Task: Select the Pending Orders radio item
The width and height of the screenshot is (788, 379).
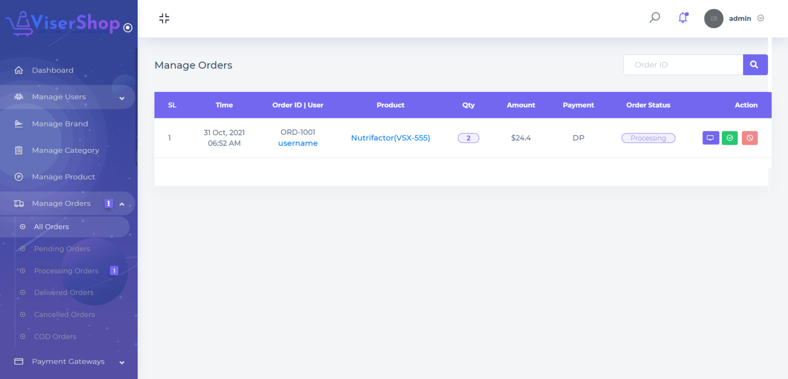Action: [x=62, y=249]
